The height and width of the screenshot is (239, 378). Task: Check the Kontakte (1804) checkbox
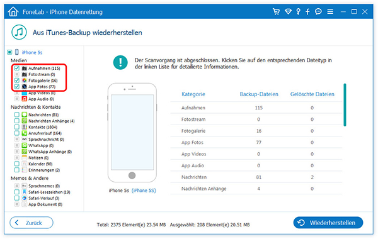pyautogui.click(x=17, y=127)
